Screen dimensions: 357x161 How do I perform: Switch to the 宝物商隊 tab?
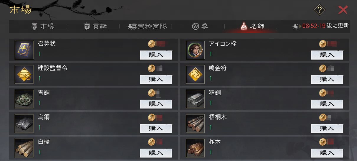coord(147,26)
